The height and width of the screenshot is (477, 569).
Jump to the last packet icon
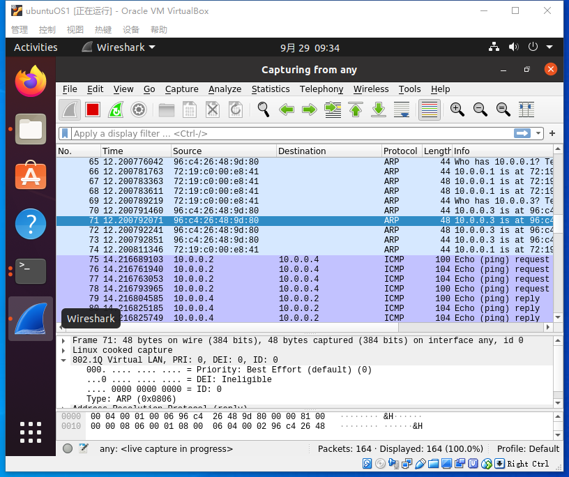[x=379, y=109]
